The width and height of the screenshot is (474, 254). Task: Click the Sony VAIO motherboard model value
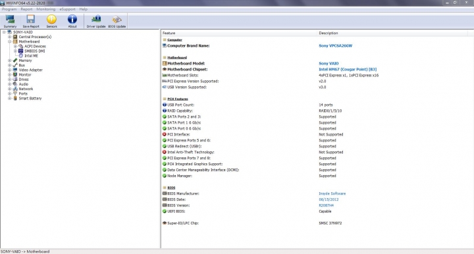(x=329, y=63)
